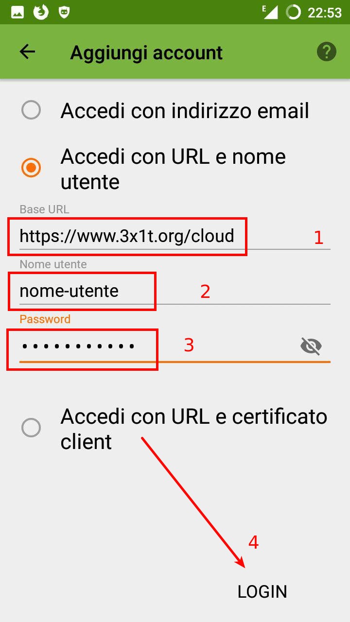The image size is (350, 622).
Task: Tap the Accedi con URL e certificato client label
Action: [x=194, y=429]
